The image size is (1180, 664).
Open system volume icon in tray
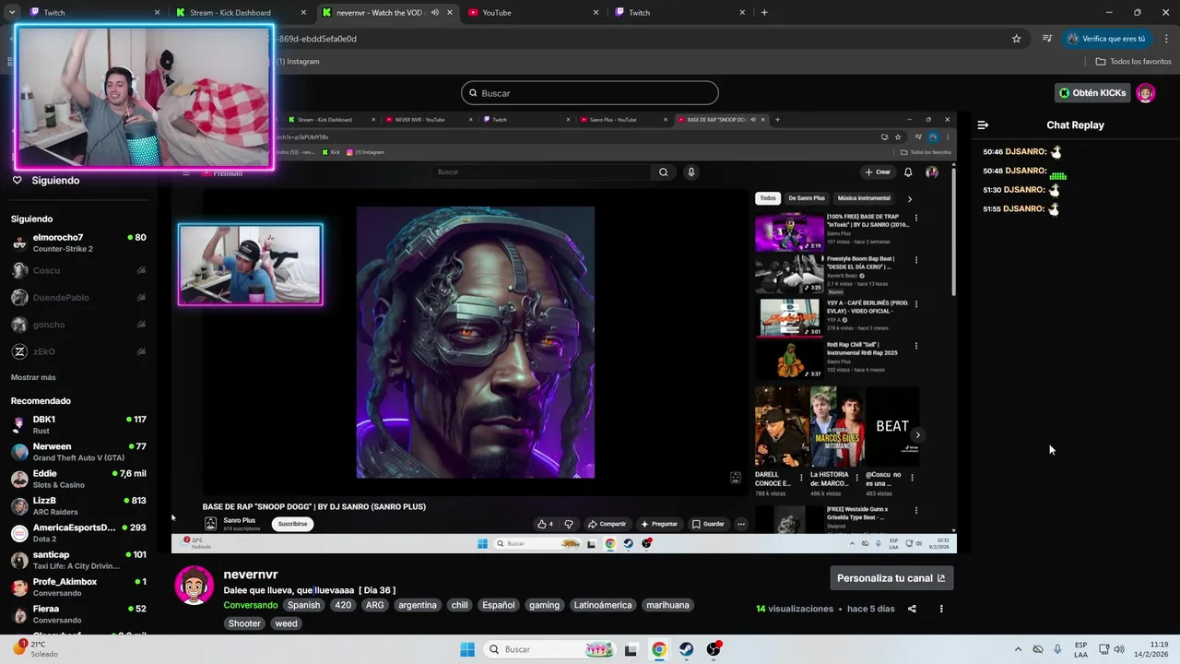tap(1119, 649)
